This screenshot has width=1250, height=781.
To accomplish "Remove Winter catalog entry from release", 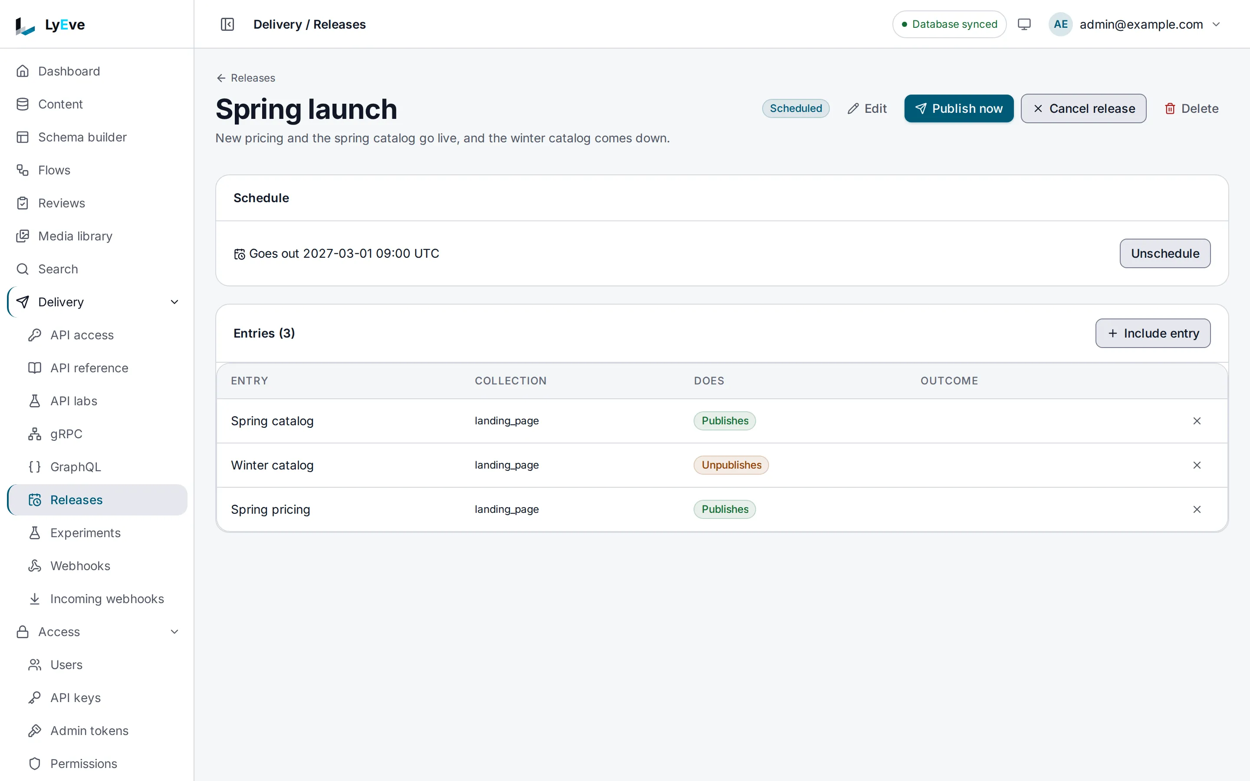I will (1196, 466).
